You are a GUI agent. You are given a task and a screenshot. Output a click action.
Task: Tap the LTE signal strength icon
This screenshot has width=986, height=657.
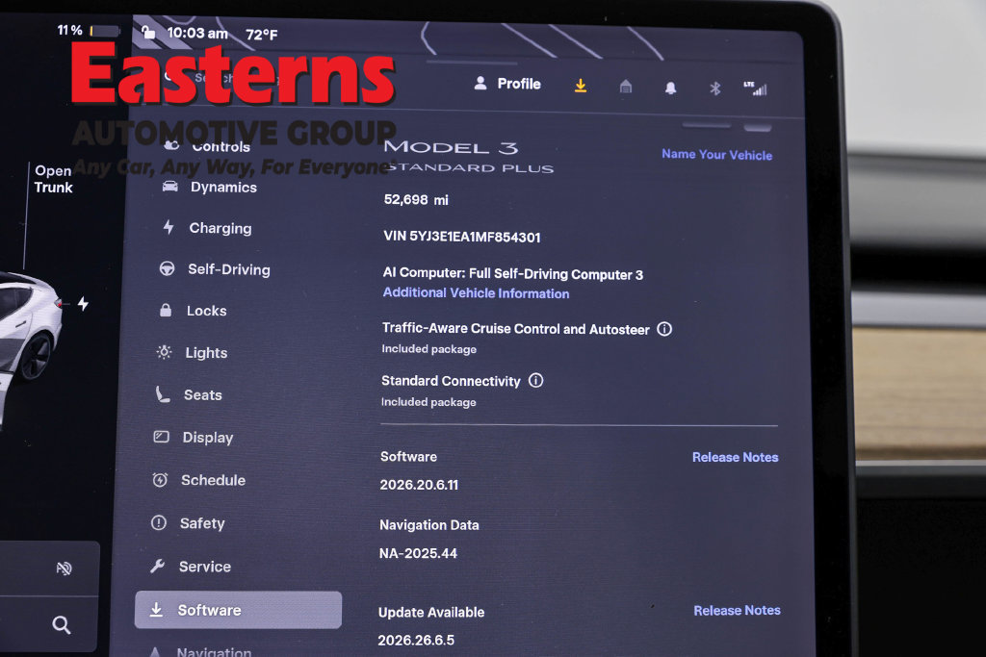click(x=755, y=88)
